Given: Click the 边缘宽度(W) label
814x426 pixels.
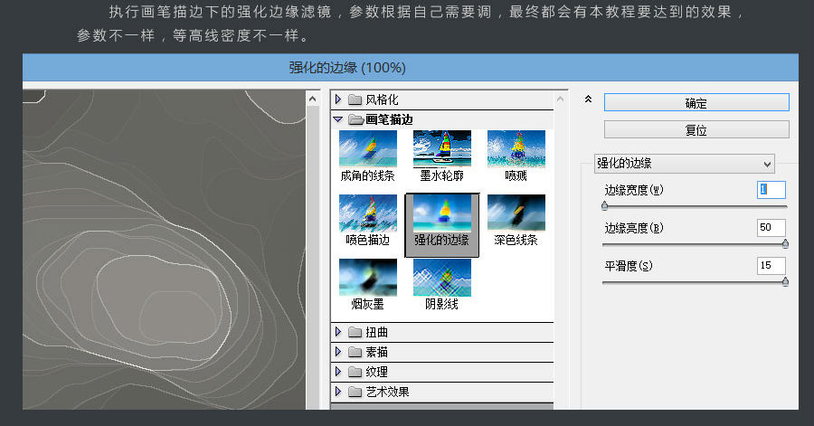Looking at the screenshot, I should point(634,190).
